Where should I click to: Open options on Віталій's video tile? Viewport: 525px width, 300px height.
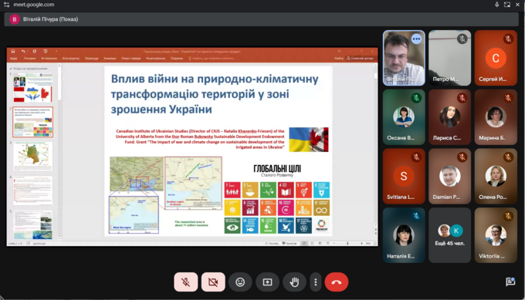[x=416, y=39]
